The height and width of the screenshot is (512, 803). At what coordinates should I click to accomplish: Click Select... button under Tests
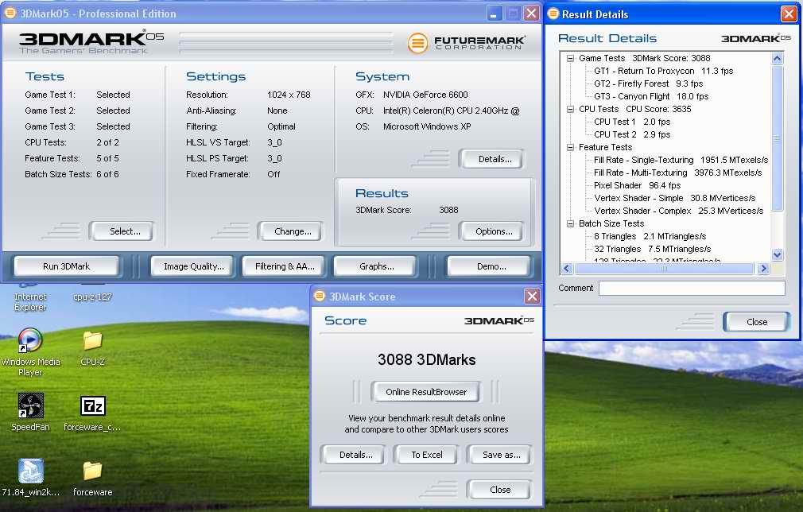pyautogui.click(x=122, y=231)
